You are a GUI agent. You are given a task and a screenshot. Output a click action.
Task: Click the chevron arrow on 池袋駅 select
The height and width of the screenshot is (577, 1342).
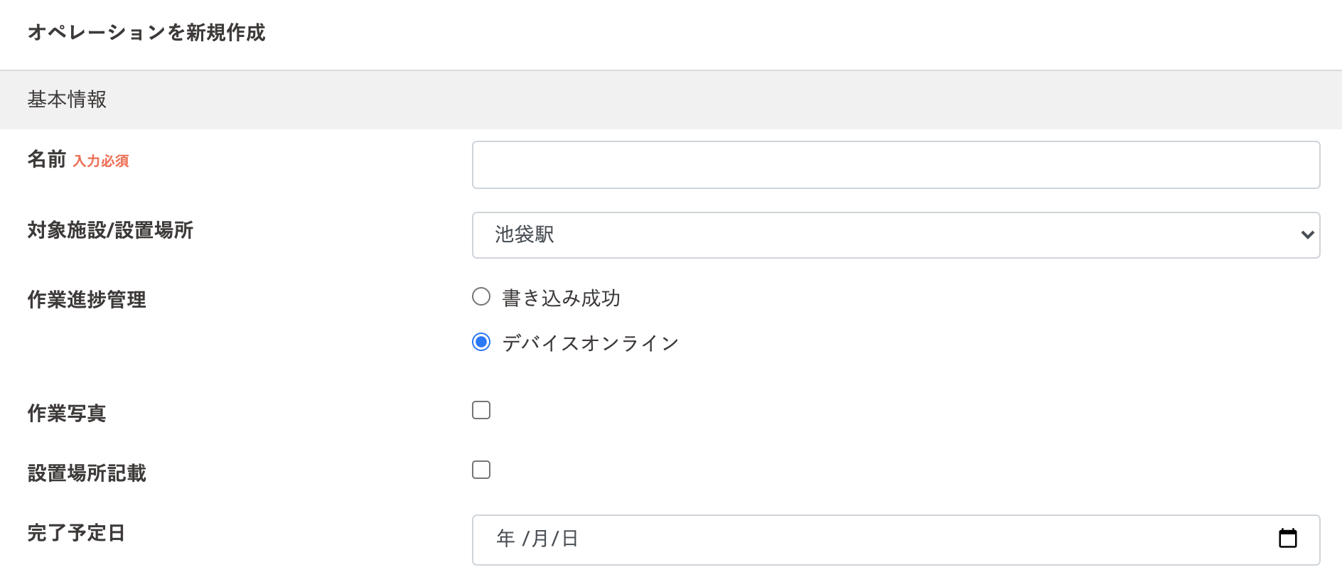(x=1306, y=235)
